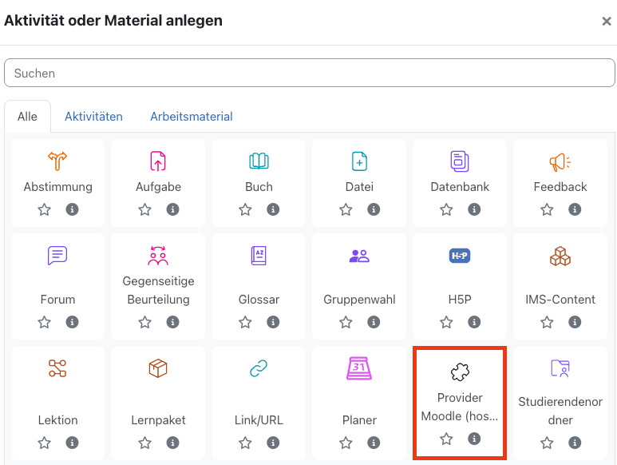
Task: Focus the Suchen search field
Action: coord(309,73)
